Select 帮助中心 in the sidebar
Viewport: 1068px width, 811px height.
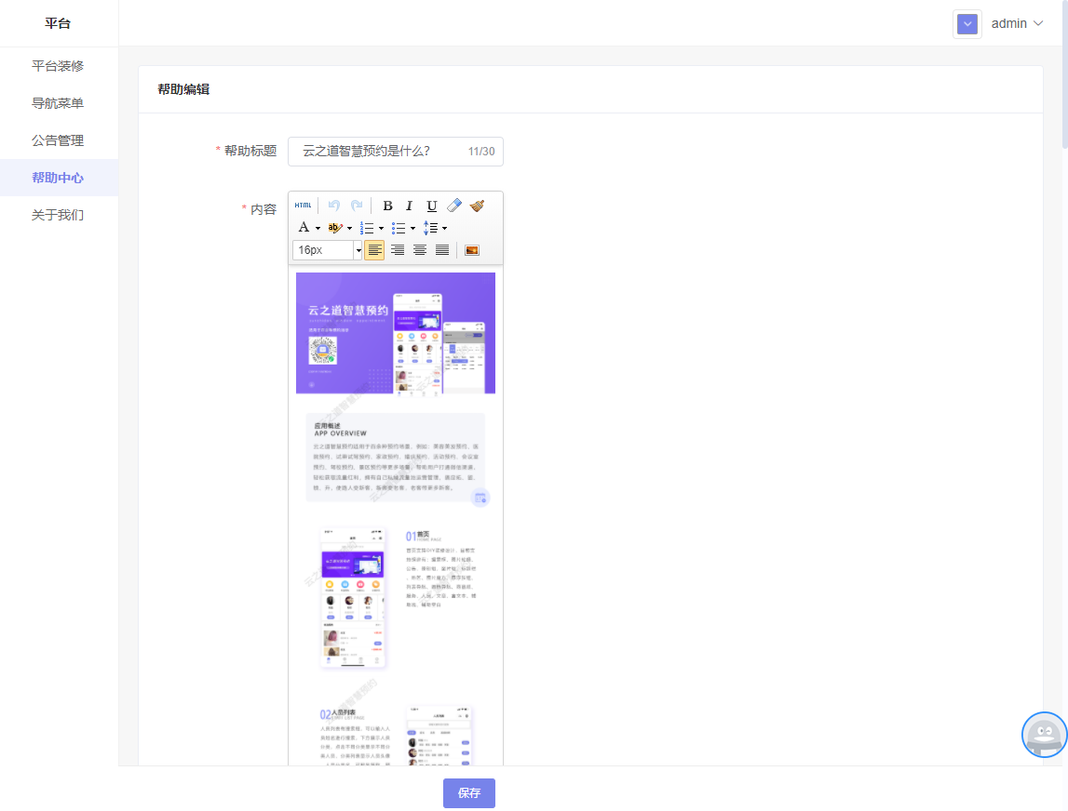tap(58, 178)
